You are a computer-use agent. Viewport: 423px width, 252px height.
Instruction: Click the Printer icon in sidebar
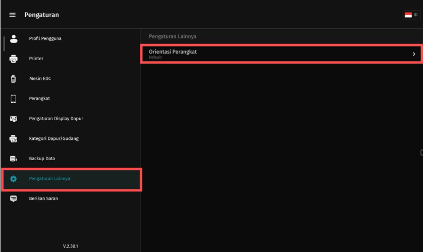click(14, 59)
